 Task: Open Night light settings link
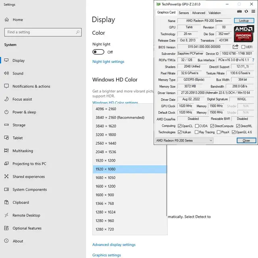(x=108, y=62)
